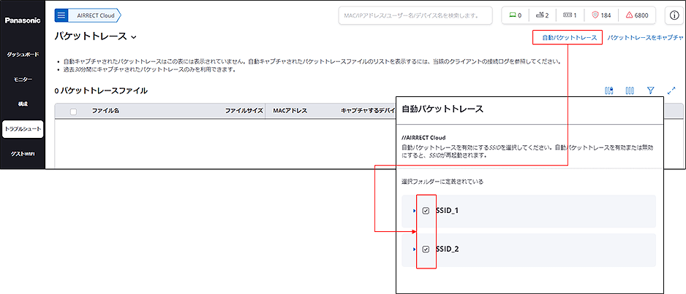Click the パケットトレースをキャプチャ link
The width and height of the screenshot is (686, 294).
[645, 37]
